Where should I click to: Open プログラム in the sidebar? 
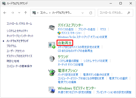click(x=11, y=46)
